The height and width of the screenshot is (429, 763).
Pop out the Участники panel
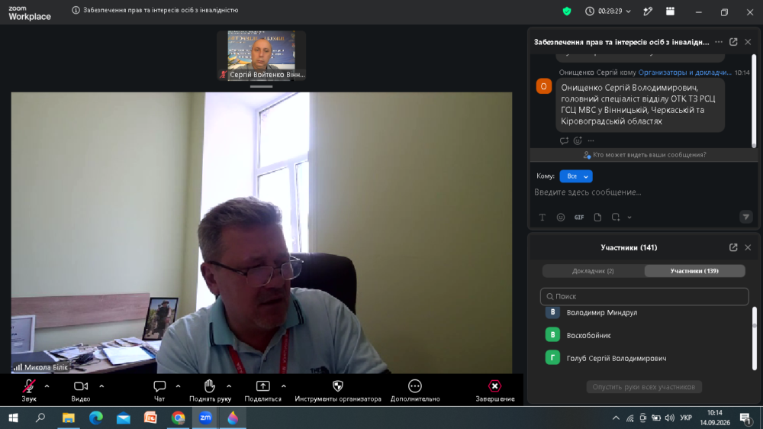click(733, 247)
